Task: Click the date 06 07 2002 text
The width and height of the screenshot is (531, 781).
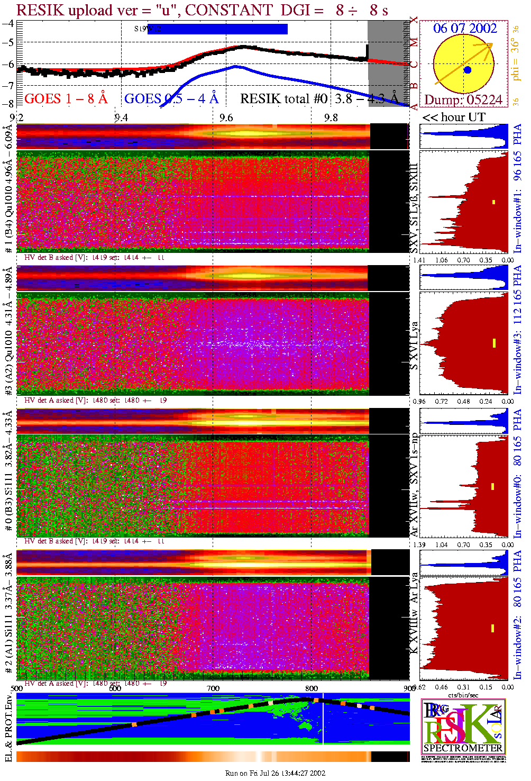Action: (465, 29)
